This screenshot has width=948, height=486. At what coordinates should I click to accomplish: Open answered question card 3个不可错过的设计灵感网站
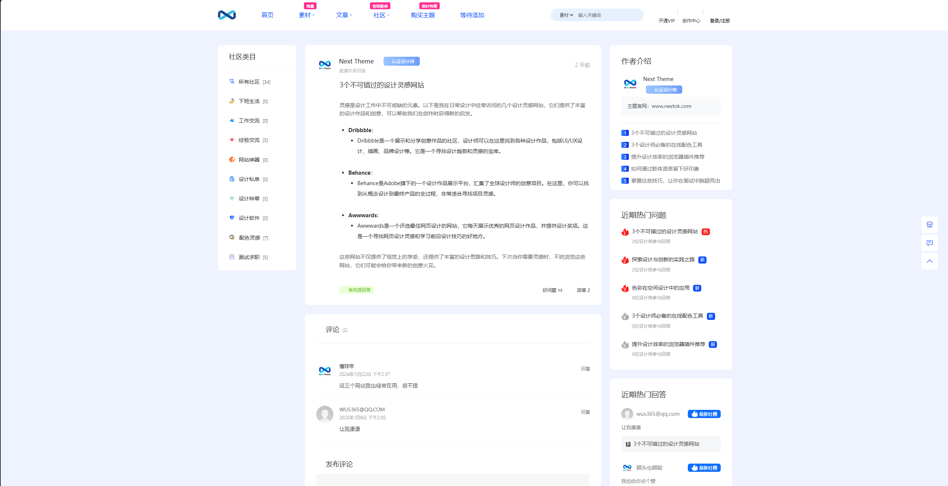pyautogui.click(x=671, y=444)
